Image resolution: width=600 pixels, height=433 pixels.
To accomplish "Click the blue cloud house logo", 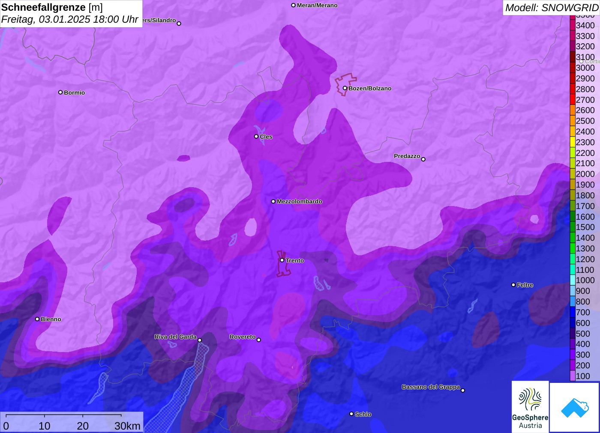I will [575, 407].
